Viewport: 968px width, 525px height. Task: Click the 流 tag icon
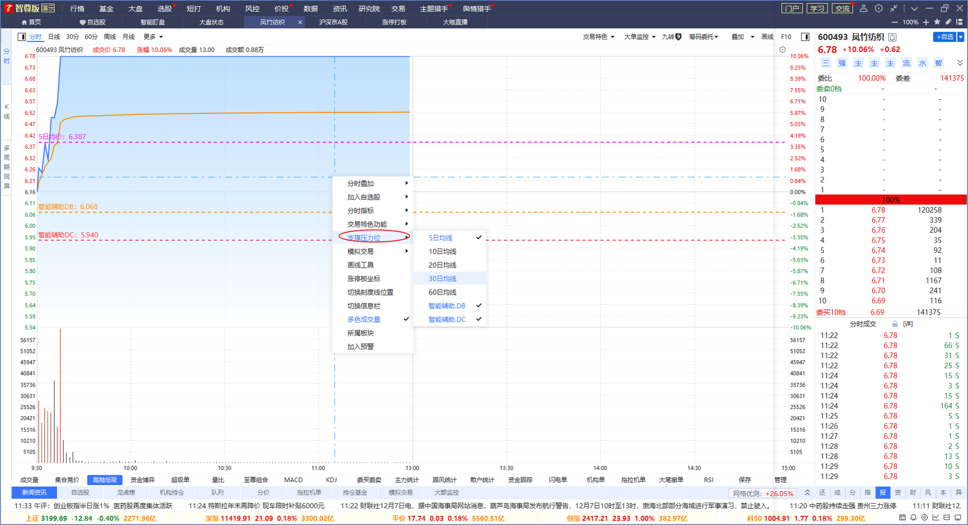click(x=906, y=63)
